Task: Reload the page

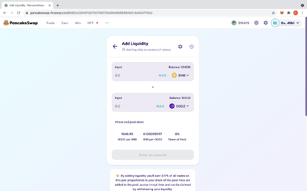Action: (18, 13)
